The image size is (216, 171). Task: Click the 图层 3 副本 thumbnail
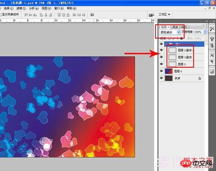172,57
